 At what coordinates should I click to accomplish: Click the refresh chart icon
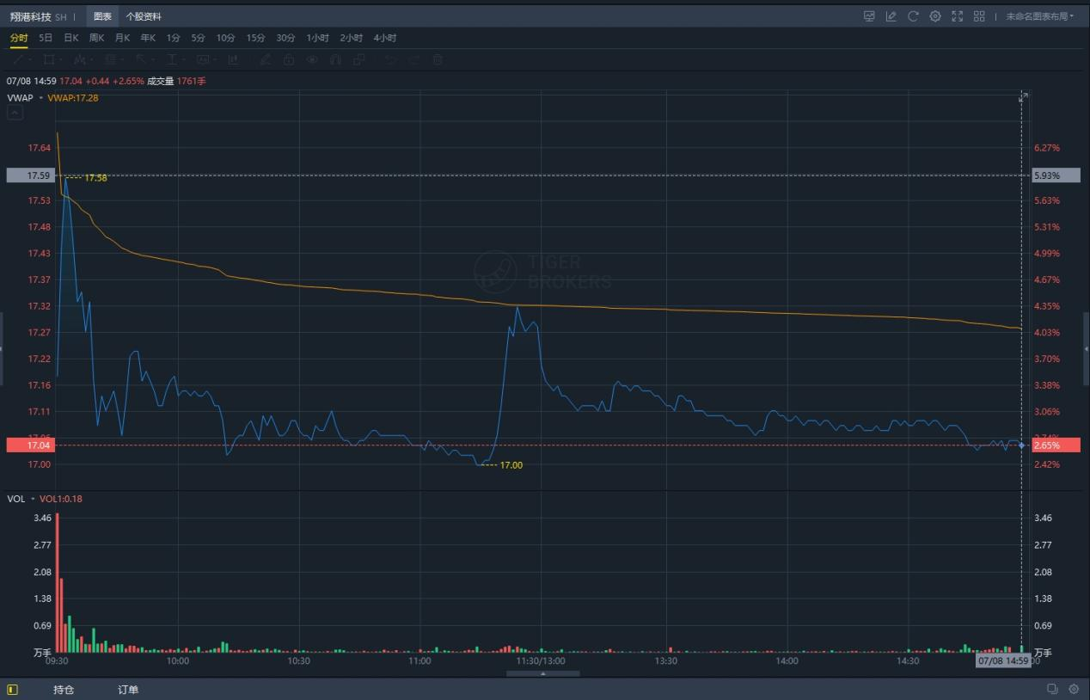[x=913, y=16]
